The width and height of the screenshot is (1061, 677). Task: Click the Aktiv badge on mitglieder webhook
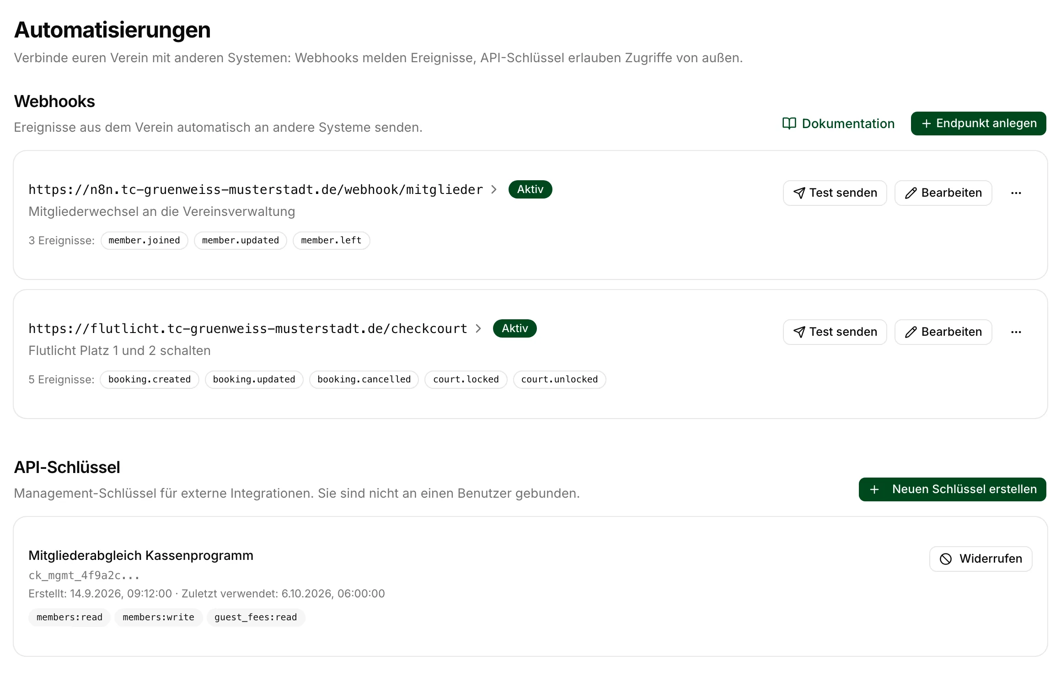[x=530, y=189]
